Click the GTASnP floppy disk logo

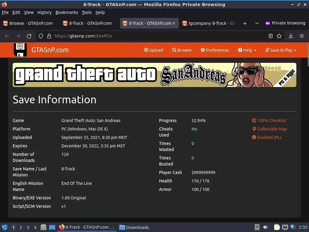(x=20, y=50)
